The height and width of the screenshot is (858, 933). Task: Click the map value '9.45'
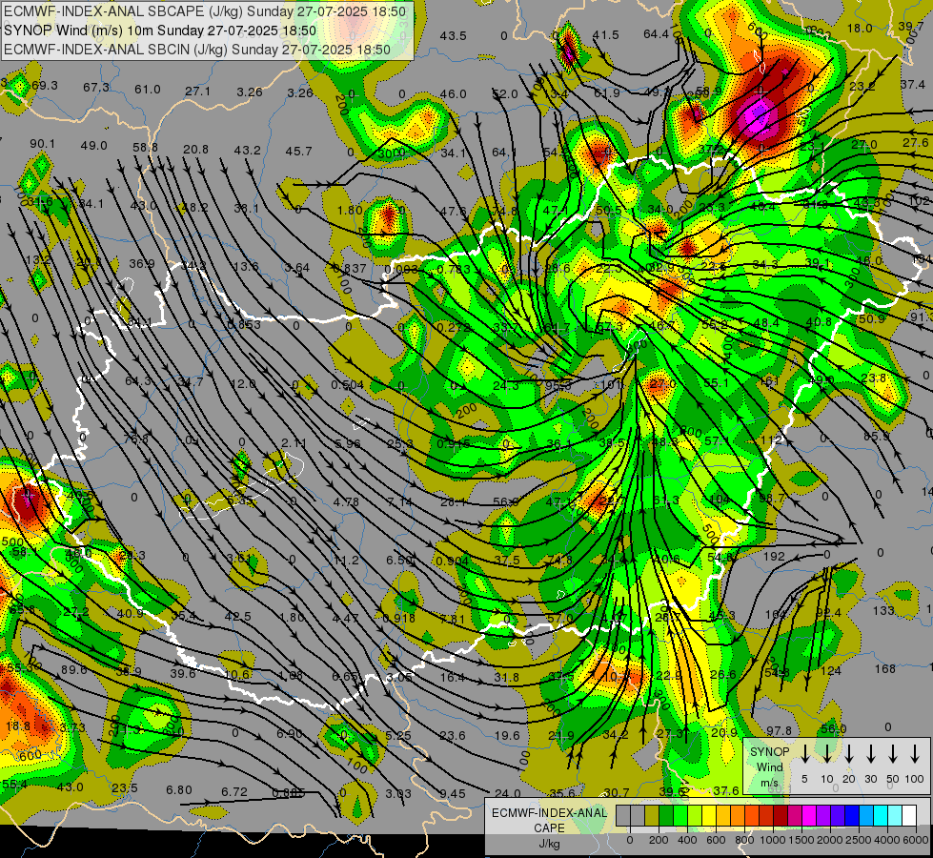453,793
